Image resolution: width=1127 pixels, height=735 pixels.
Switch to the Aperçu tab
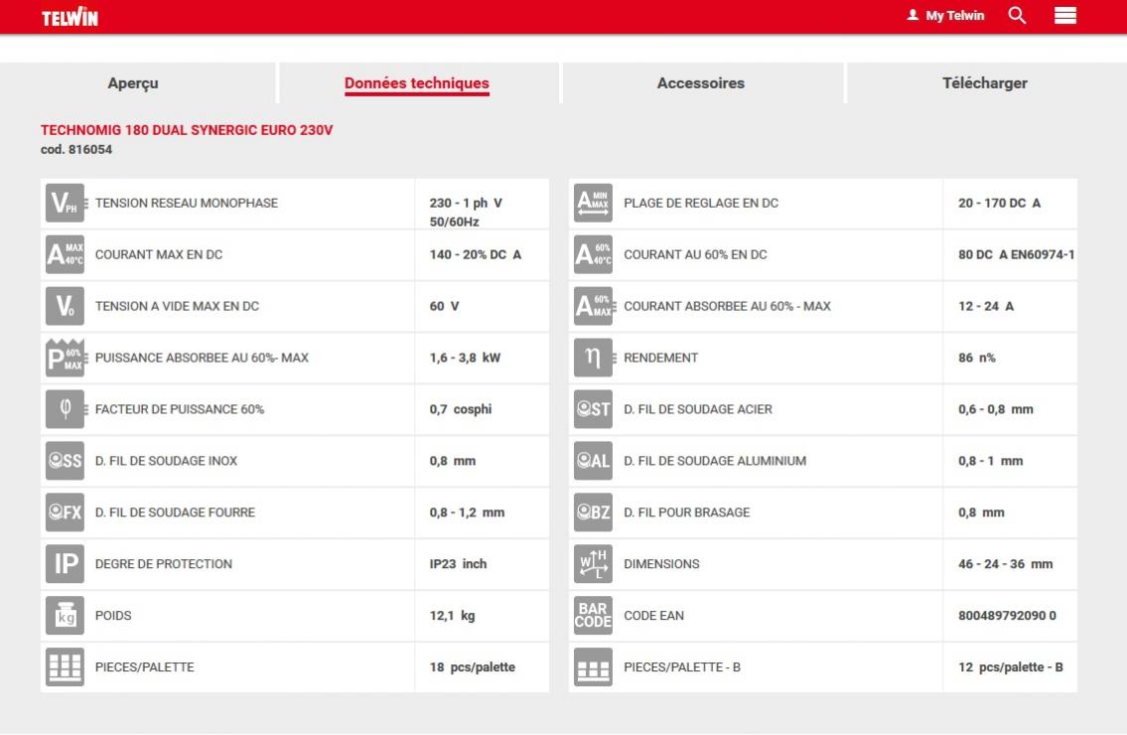coord(133,83)
